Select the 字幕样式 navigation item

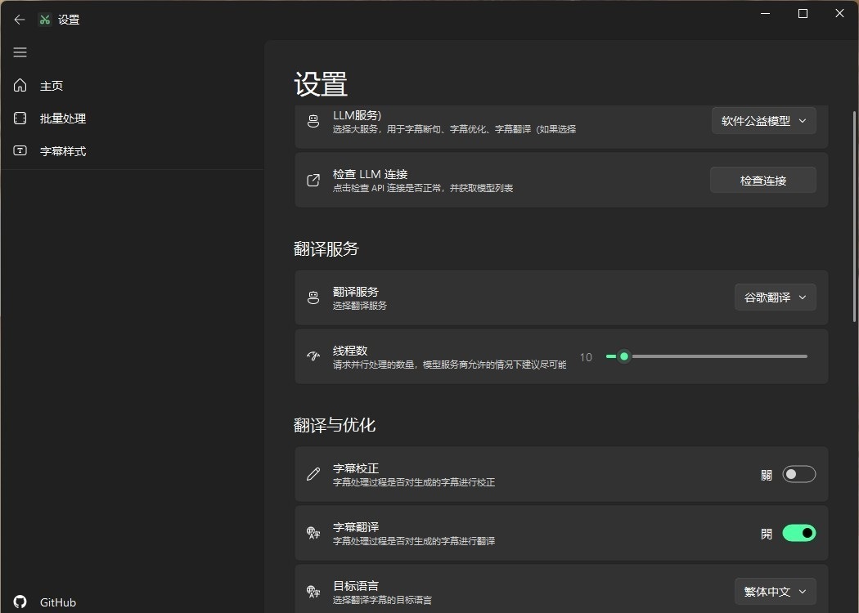63,151
